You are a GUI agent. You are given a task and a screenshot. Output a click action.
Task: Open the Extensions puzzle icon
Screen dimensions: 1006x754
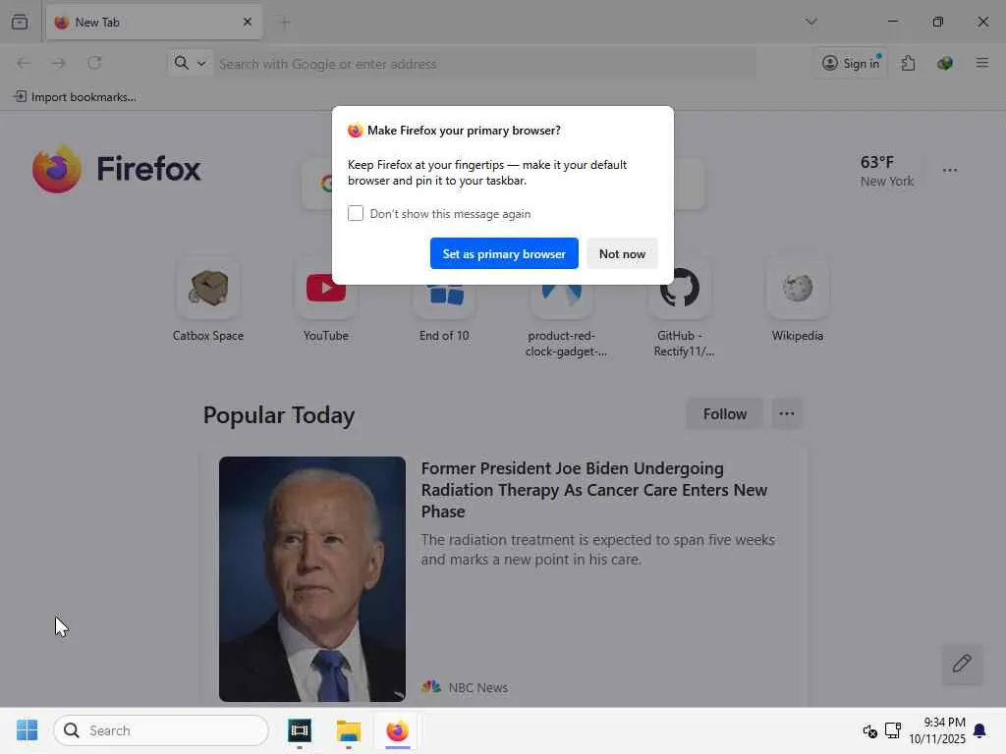point(908,63)
